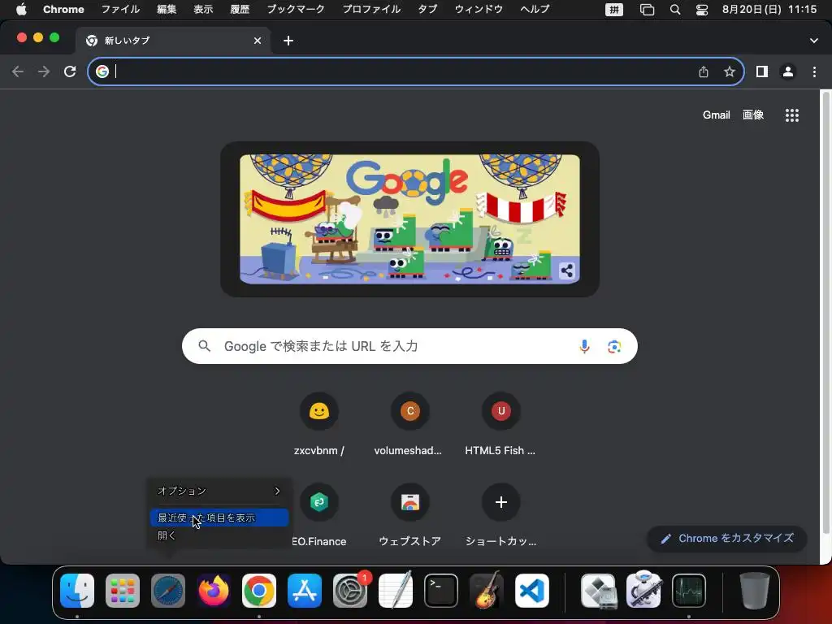Open the Apple menu

point(21,10)
